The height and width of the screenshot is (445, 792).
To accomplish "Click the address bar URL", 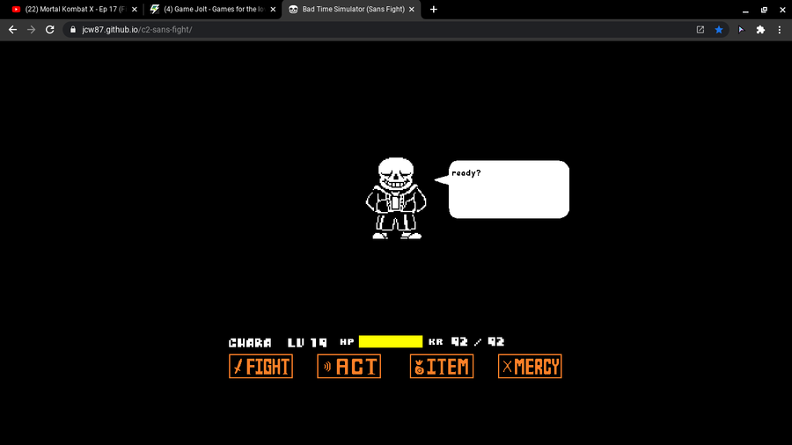I will tap(137, 30).
